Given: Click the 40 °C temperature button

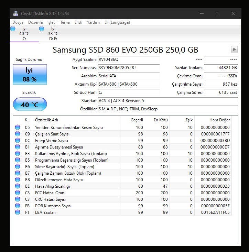Looking at the screenshot, I should click(x=30, y=104).
